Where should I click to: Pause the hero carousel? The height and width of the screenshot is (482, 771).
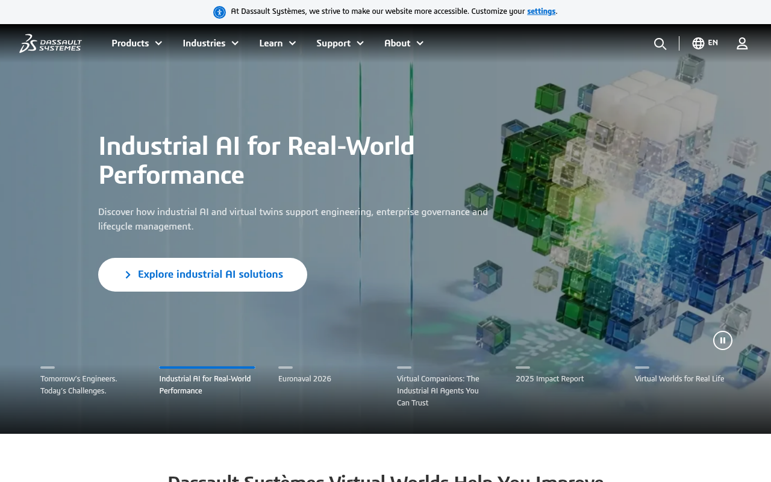(723, 340)
